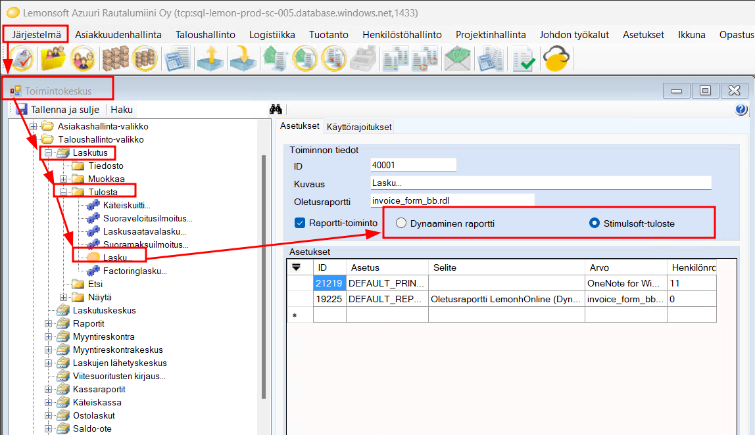Click the blue help question mark icon
This screenshot has width=755, height=435.
741,110
